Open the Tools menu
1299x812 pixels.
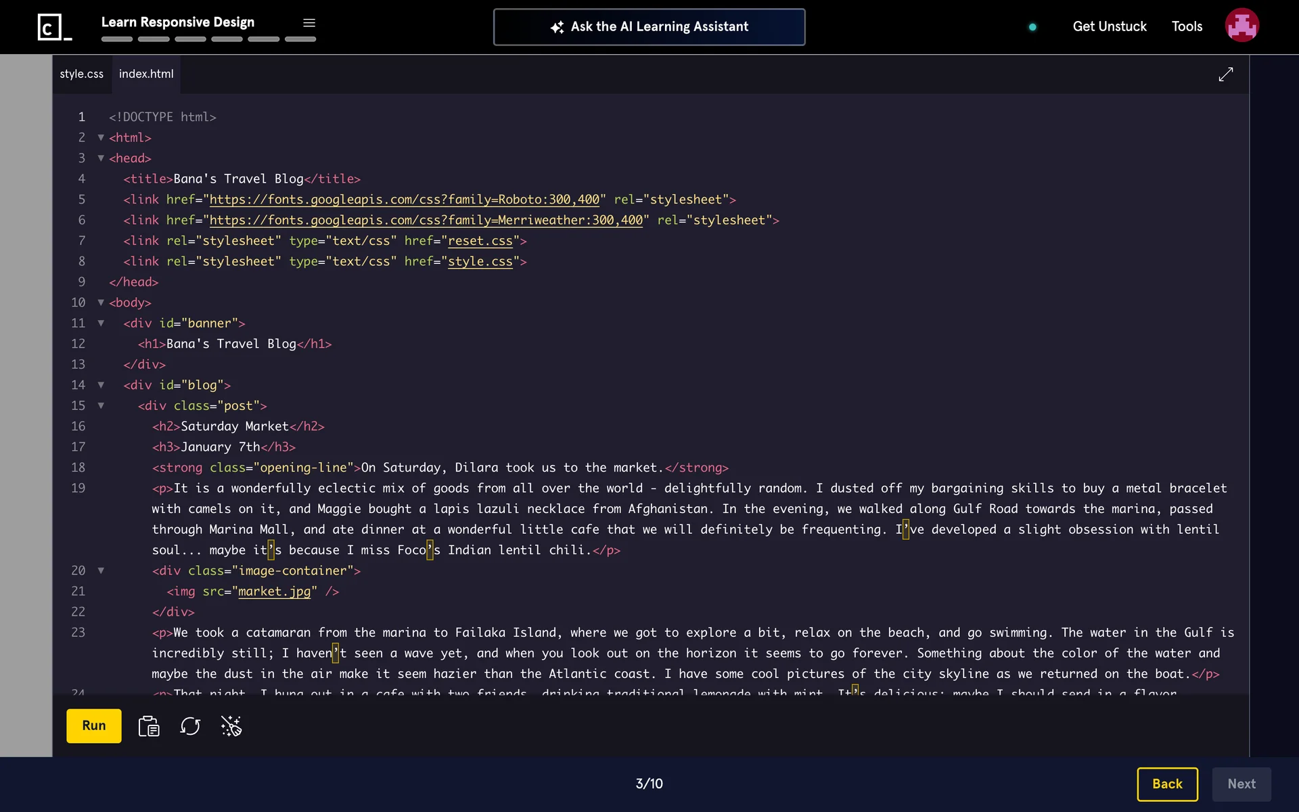coord(1187,26)
